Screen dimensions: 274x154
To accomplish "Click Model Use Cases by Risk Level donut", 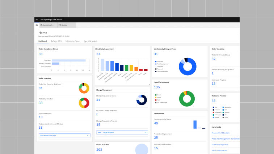I will pos(84,88).
